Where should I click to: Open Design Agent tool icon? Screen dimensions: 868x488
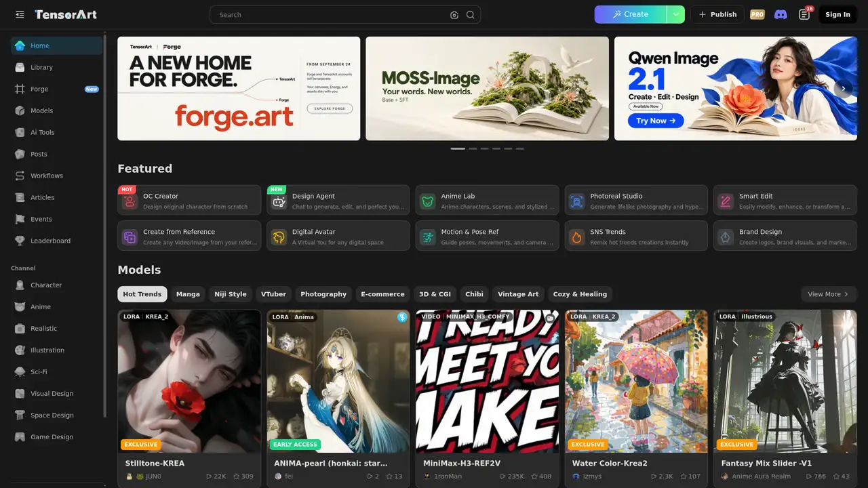click(x=279, y=201)
